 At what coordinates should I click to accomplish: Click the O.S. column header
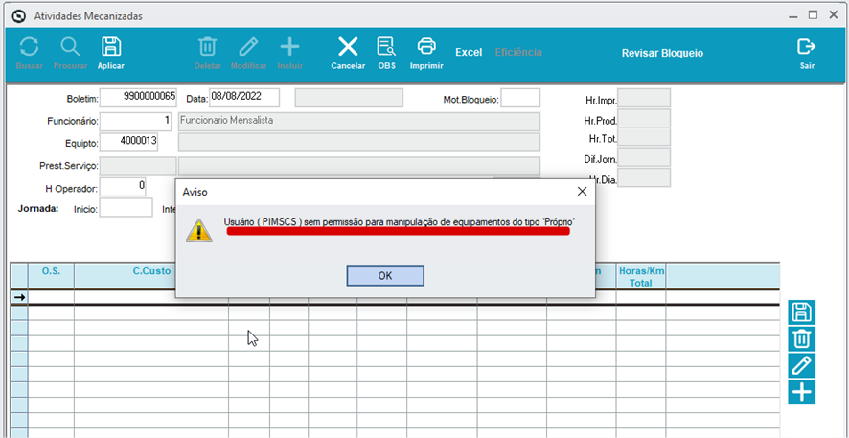click(x=51, y=276)
